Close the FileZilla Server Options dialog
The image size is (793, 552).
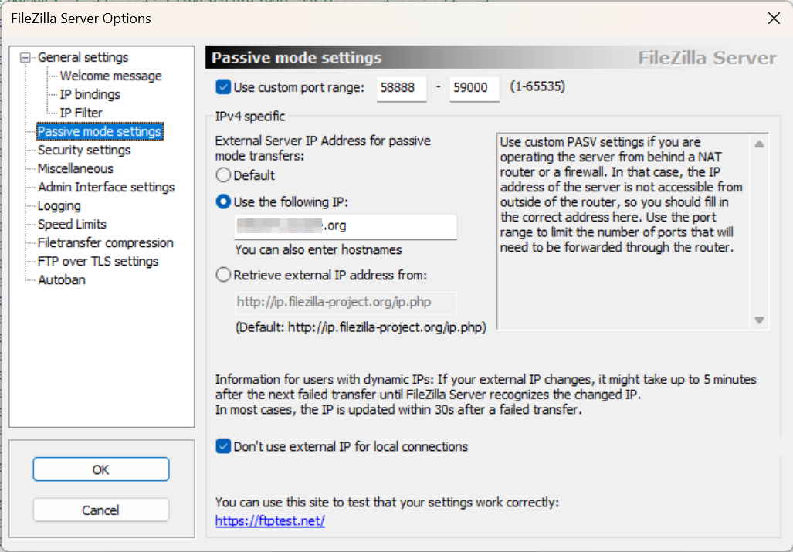point(774,19)
